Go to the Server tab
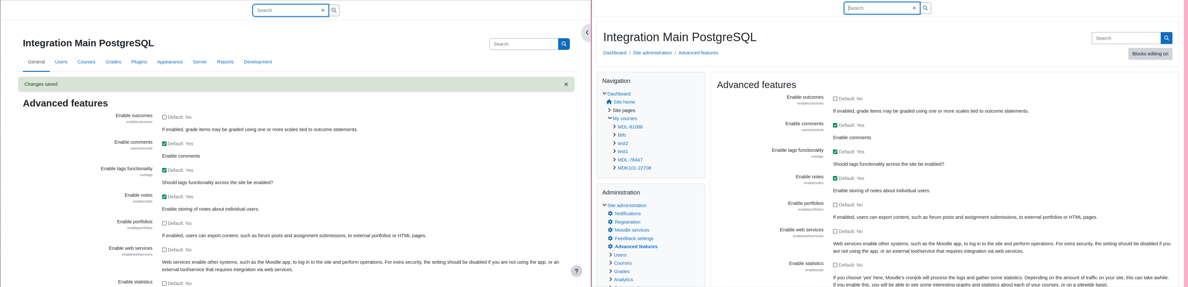Viewport: 1188px width, 287px height. tap(200, 62)
